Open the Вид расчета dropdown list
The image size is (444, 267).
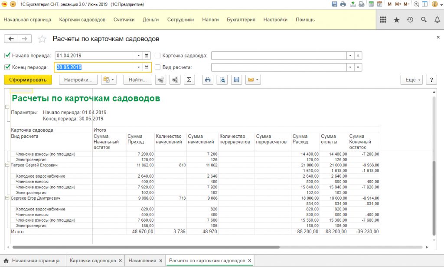tap(350, 67)
